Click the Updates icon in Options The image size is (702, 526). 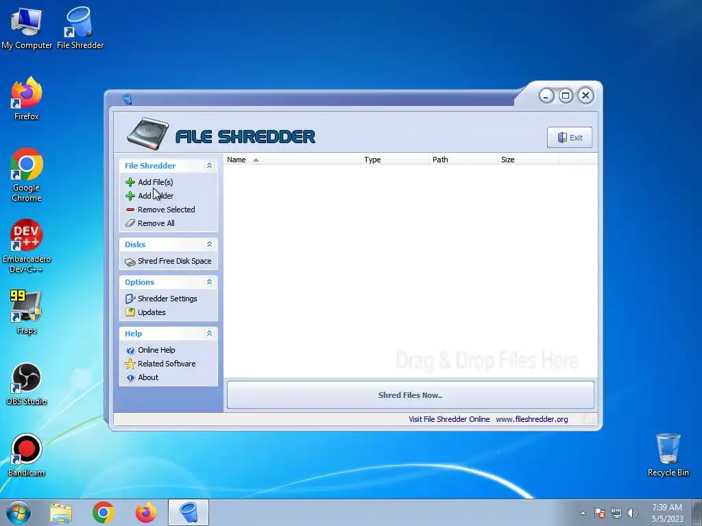pyautogui.click(x=130, y=312)
